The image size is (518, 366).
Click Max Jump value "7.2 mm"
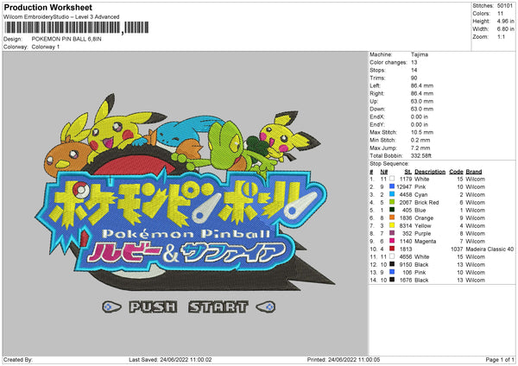[420, 148]
